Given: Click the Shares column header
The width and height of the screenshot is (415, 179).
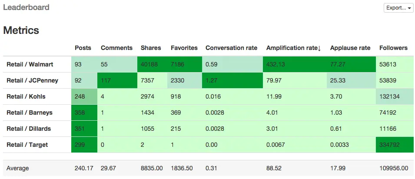Looking at the screenshot, I should pos(151,48).
